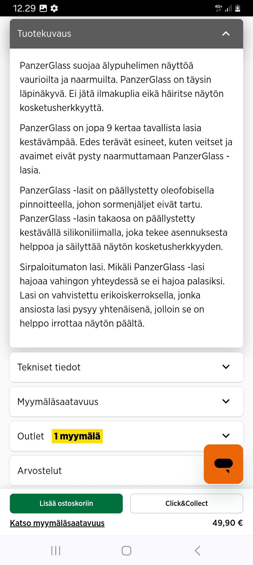253x565 pixels.
Task: Open the settings gear in the status bar
Action: tap(54, 8)
